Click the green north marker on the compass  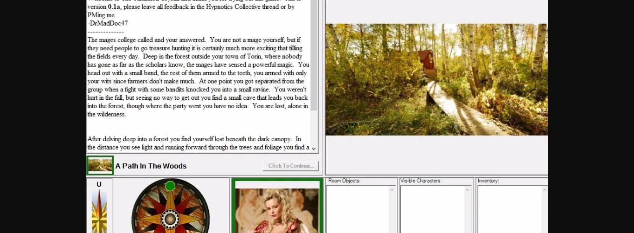pos(170,186)
